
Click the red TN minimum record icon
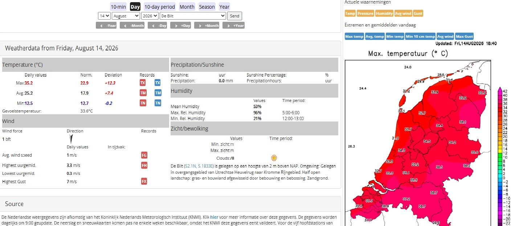(143, 103)
